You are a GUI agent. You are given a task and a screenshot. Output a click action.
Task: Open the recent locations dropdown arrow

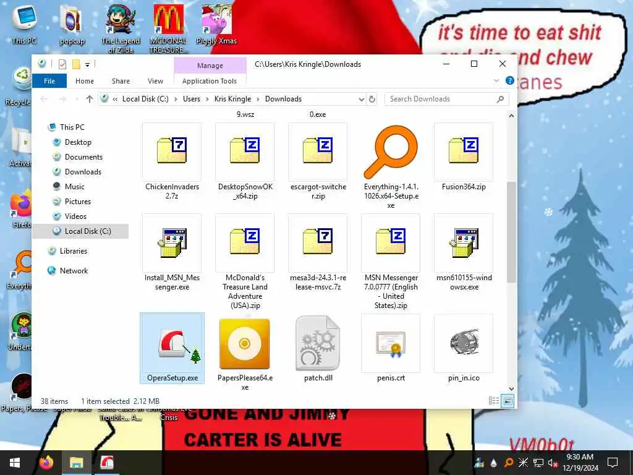click(76, 99)
